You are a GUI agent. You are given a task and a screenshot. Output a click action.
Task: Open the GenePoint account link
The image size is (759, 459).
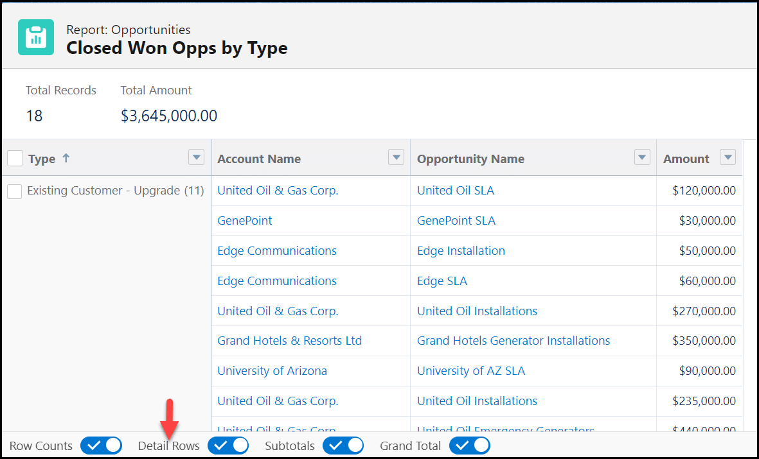tap(245, 221)
